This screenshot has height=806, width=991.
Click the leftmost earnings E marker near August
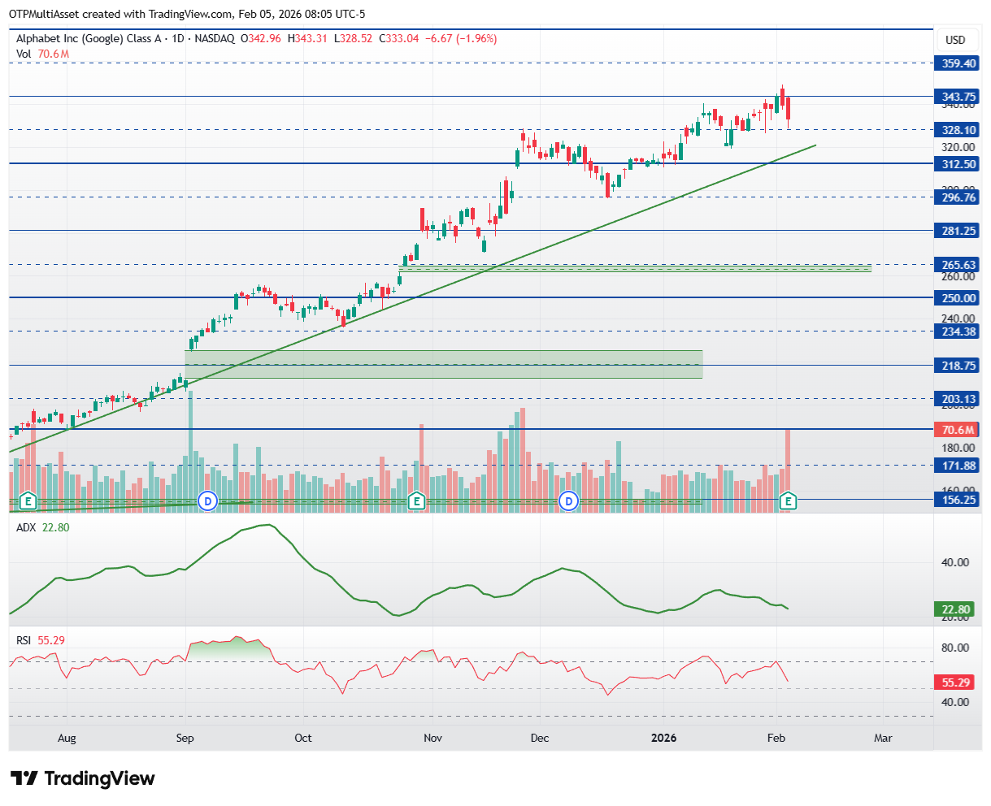point(28,500)
